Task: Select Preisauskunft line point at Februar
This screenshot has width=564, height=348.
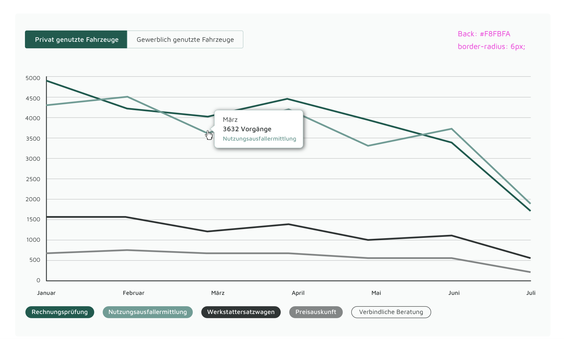Action: point(127,250)
